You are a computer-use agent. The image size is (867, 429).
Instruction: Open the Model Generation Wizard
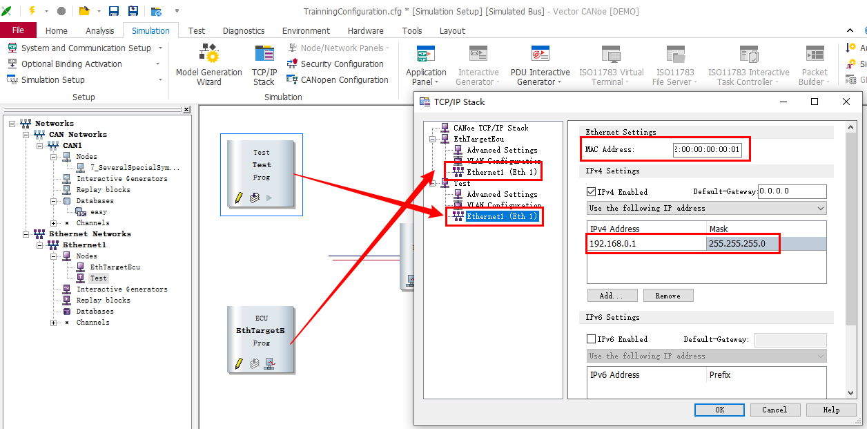click(x=209, y=65)
